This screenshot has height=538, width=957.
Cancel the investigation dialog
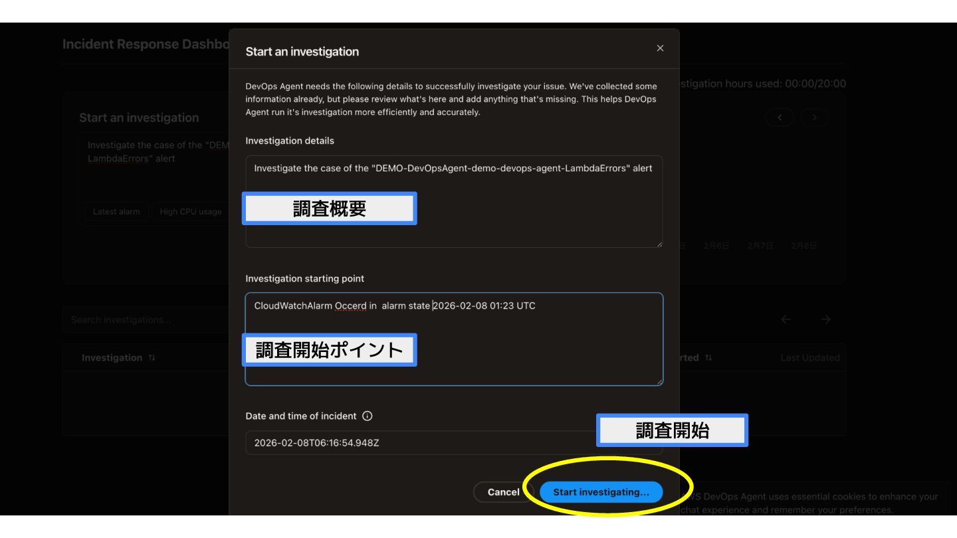(503, 492)
